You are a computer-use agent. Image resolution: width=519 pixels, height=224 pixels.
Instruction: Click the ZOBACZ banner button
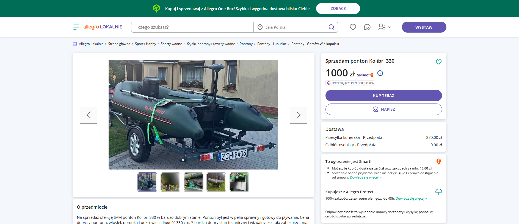click(338, 8)
